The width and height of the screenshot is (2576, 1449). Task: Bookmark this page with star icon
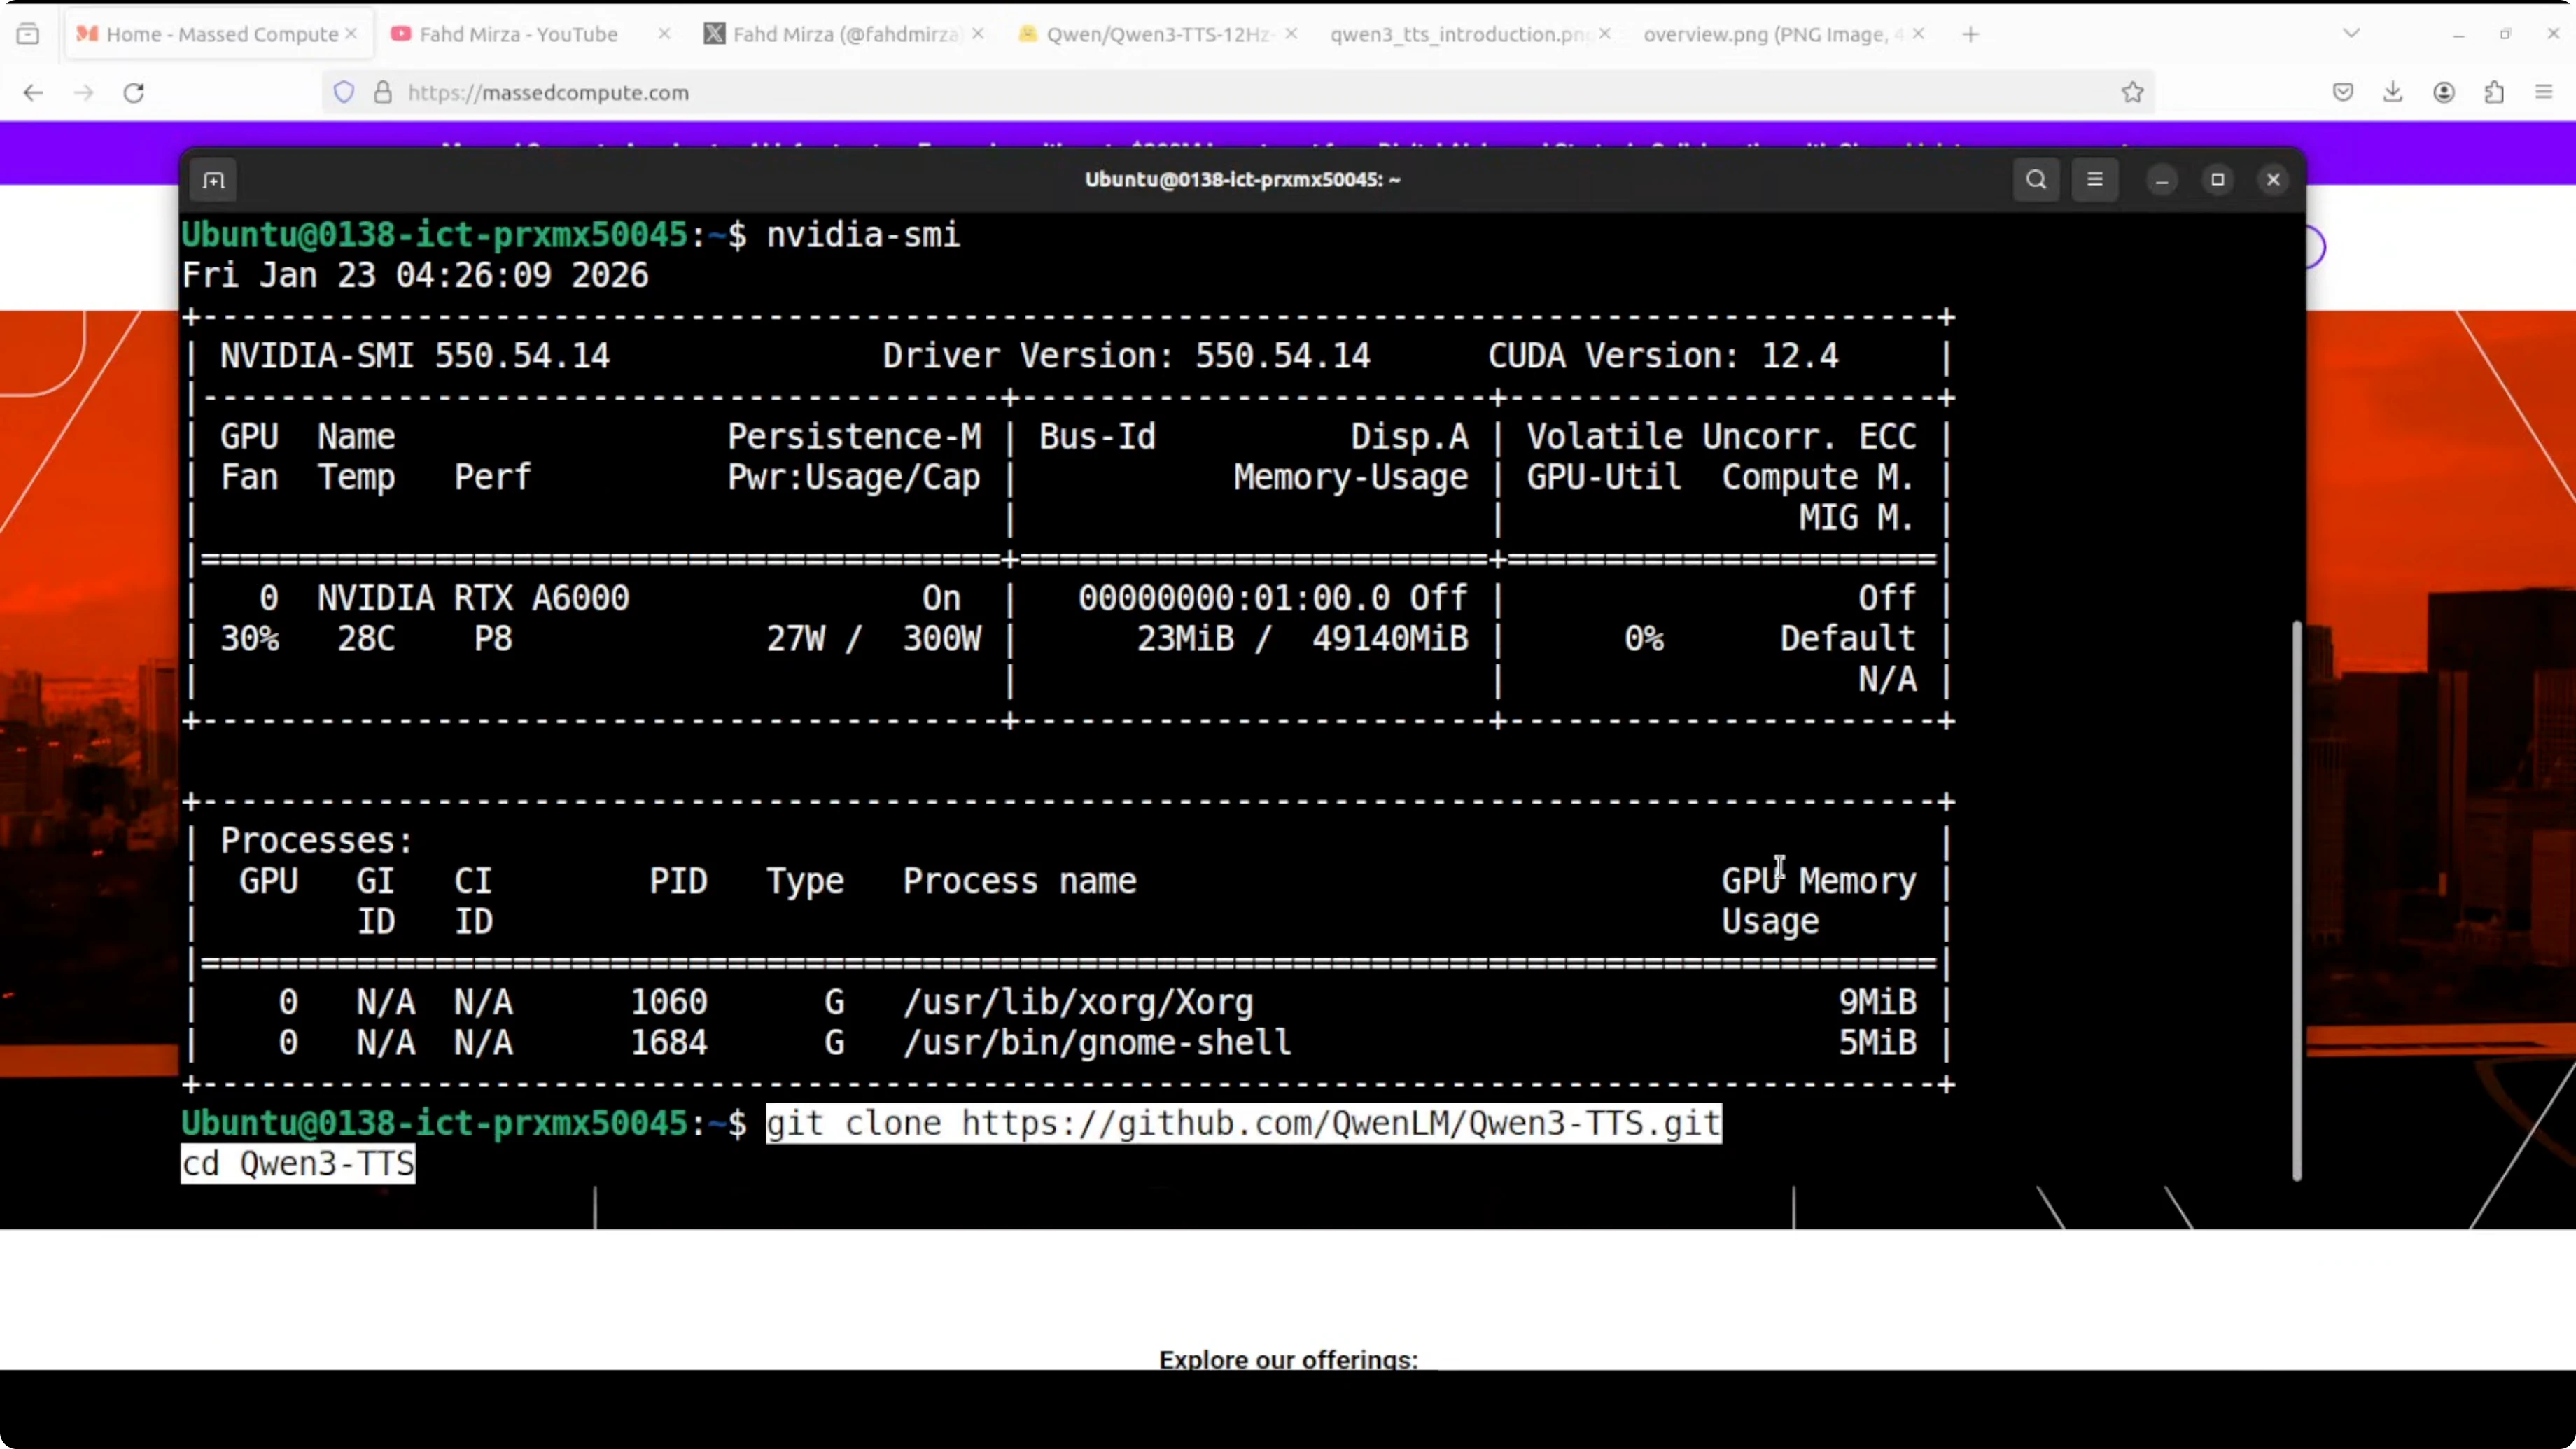pyautogui.click(x=2132, y=93)
